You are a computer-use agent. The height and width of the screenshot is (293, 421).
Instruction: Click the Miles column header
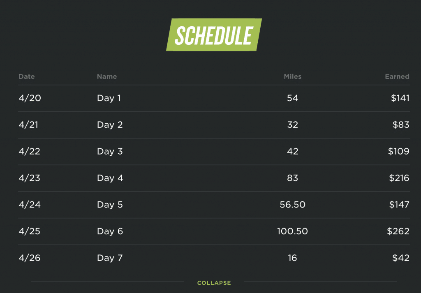click(x=292, y=76)
